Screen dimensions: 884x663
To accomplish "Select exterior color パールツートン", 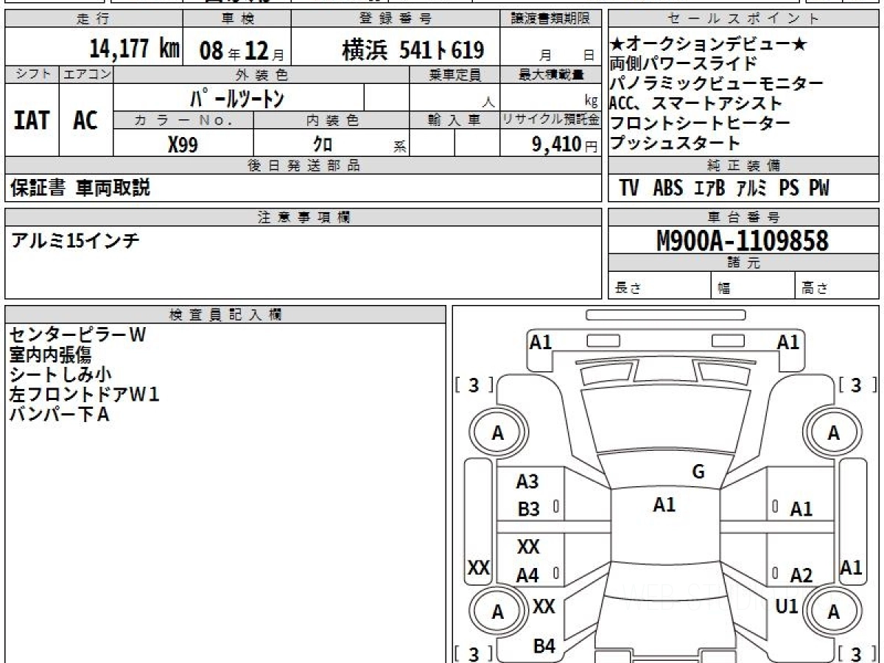I will tap(237, 98).
